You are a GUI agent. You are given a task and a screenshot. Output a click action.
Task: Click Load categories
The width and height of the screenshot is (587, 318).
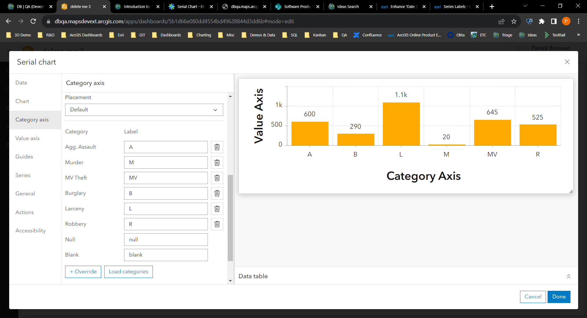[x=128, y=272]
